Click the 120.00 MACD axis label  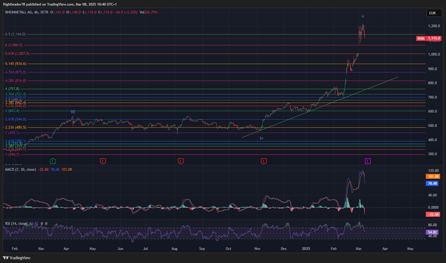tap(433, 171)
